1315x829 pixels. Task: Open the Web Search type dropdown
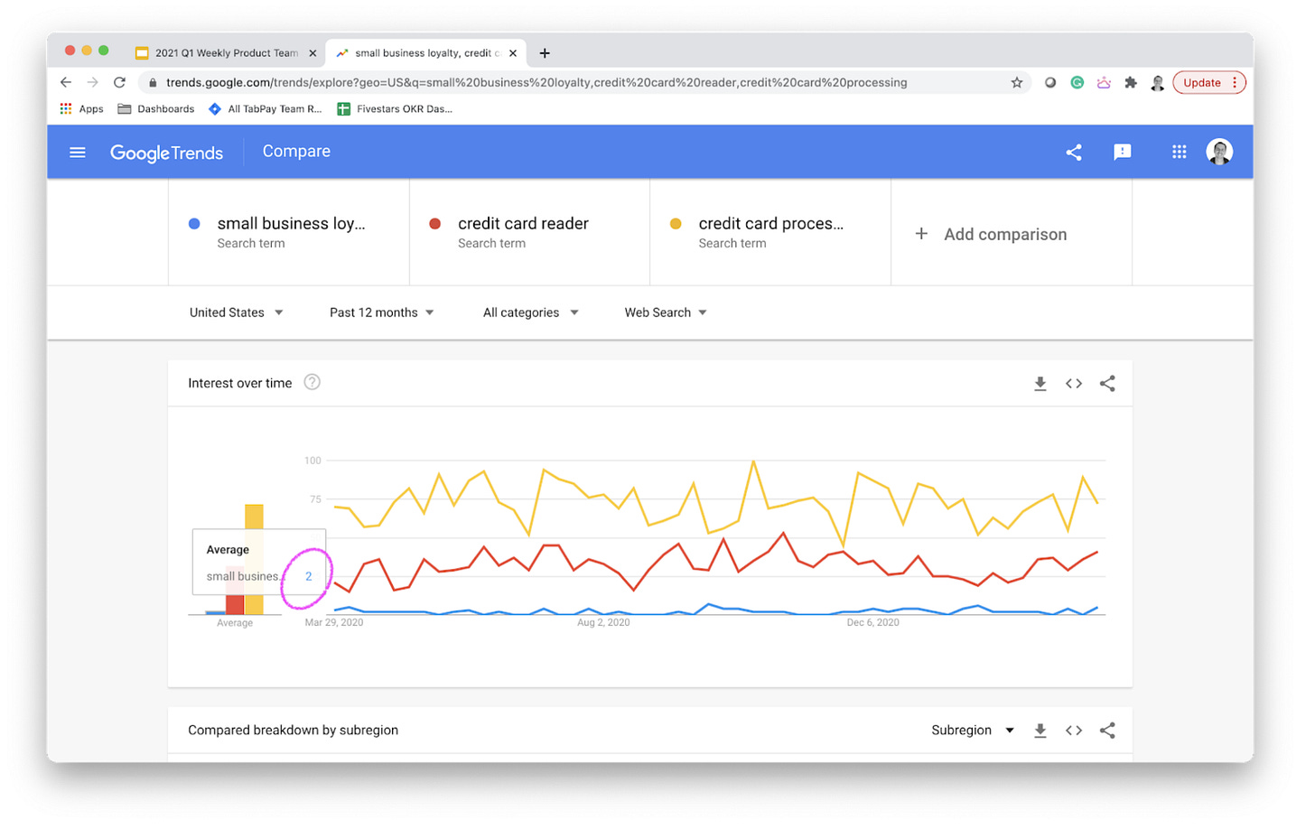pos(666,312)
